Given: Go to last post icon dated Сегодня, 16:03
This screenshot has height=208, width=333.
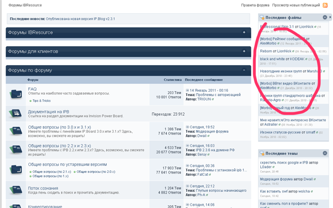Looking at the screenshot, I should pos(187,146).
